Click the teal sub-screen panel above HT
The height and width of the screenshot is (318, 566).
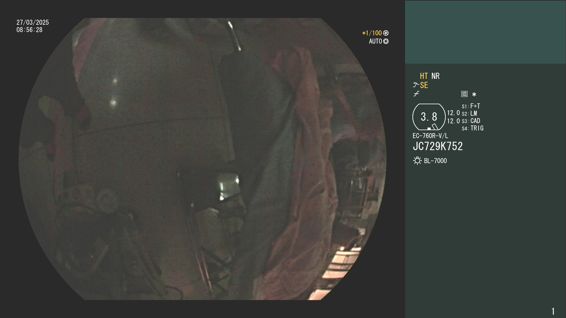point(485,32)
